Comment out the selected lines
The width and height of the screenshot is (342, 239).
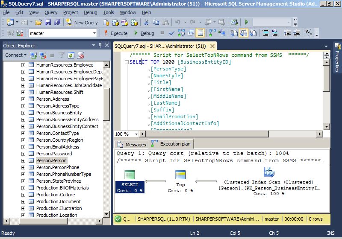point(265,33)
